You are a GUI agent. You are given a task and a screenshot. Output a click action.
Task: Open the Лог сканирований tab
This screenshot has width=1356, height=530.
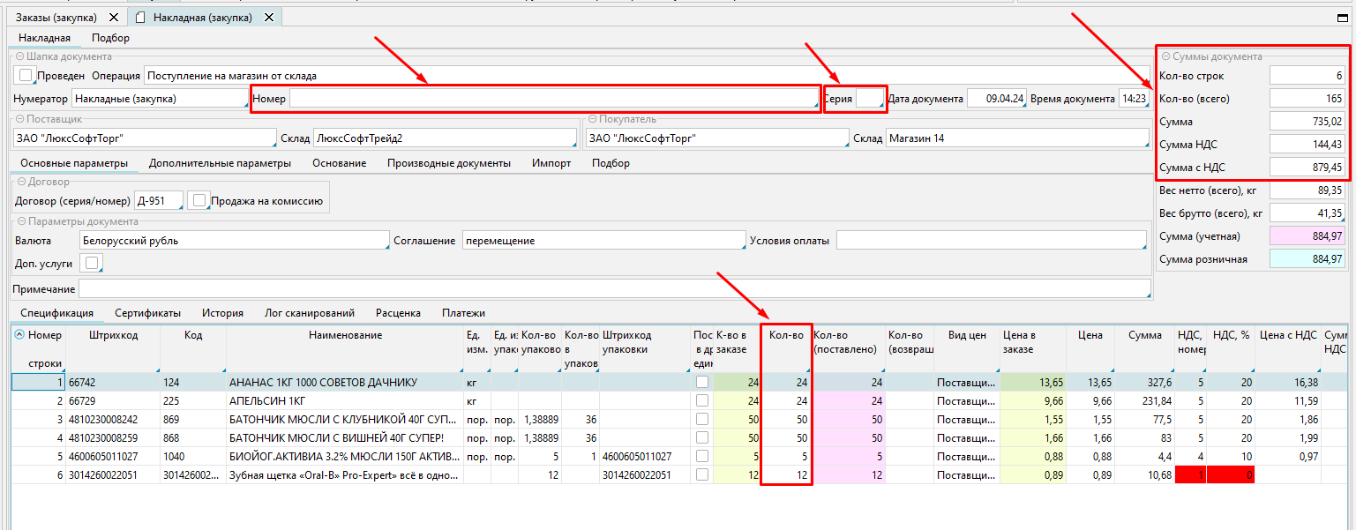point(310,313)
